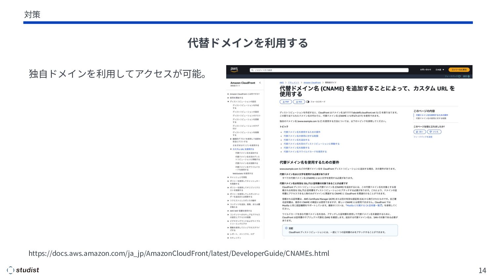
Task: Click the heading 代替ドメイン名を使用するための要件
Action: pos(310,162)
